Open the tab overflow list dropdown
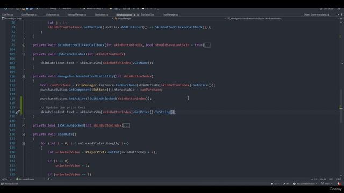 (338, 14)
